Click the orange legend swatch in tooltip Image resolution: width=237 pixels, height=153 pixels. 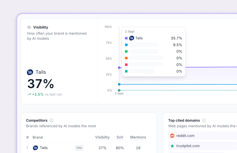pos(126,58)
